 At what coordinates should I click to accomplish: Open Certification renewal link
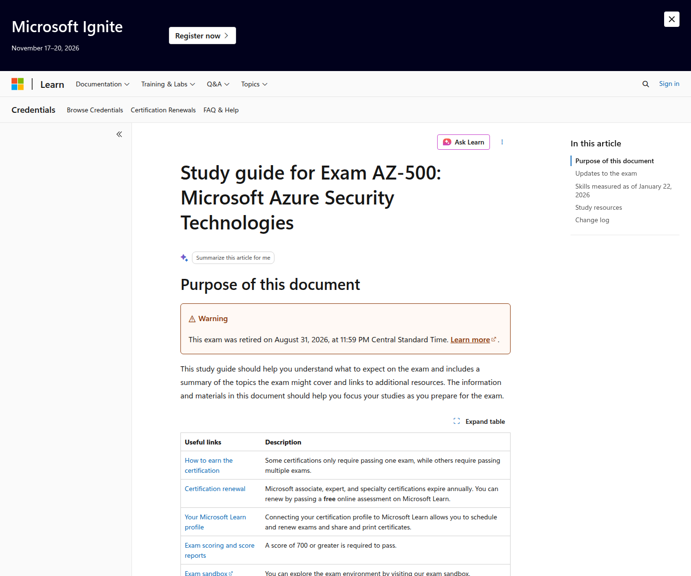(215, 489)
